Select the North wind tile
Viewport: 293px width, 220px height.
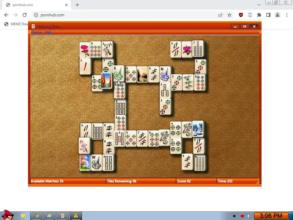165,74
